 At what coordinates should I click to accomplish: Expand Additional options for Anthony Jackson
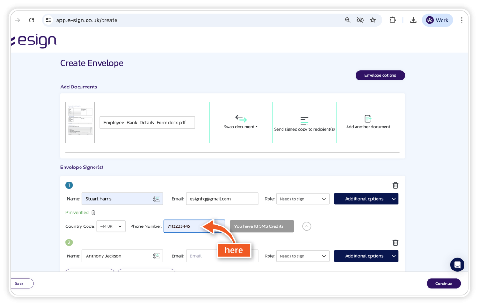click(366, 256)
